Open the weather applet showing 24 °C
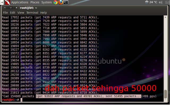170x105 pixels. (151, 2)
